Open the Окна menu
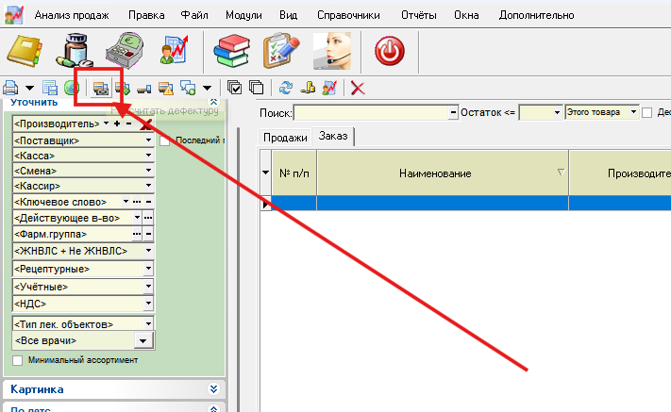This screenshot has width=671, height=412. pos(466,15)
